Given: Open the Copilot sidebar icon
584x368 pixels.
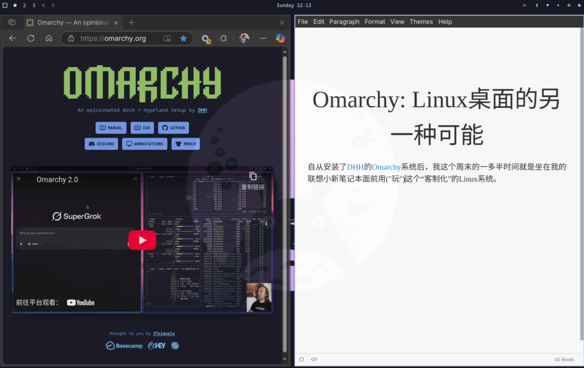Looking at the screenshot, I should click(280, 38).
